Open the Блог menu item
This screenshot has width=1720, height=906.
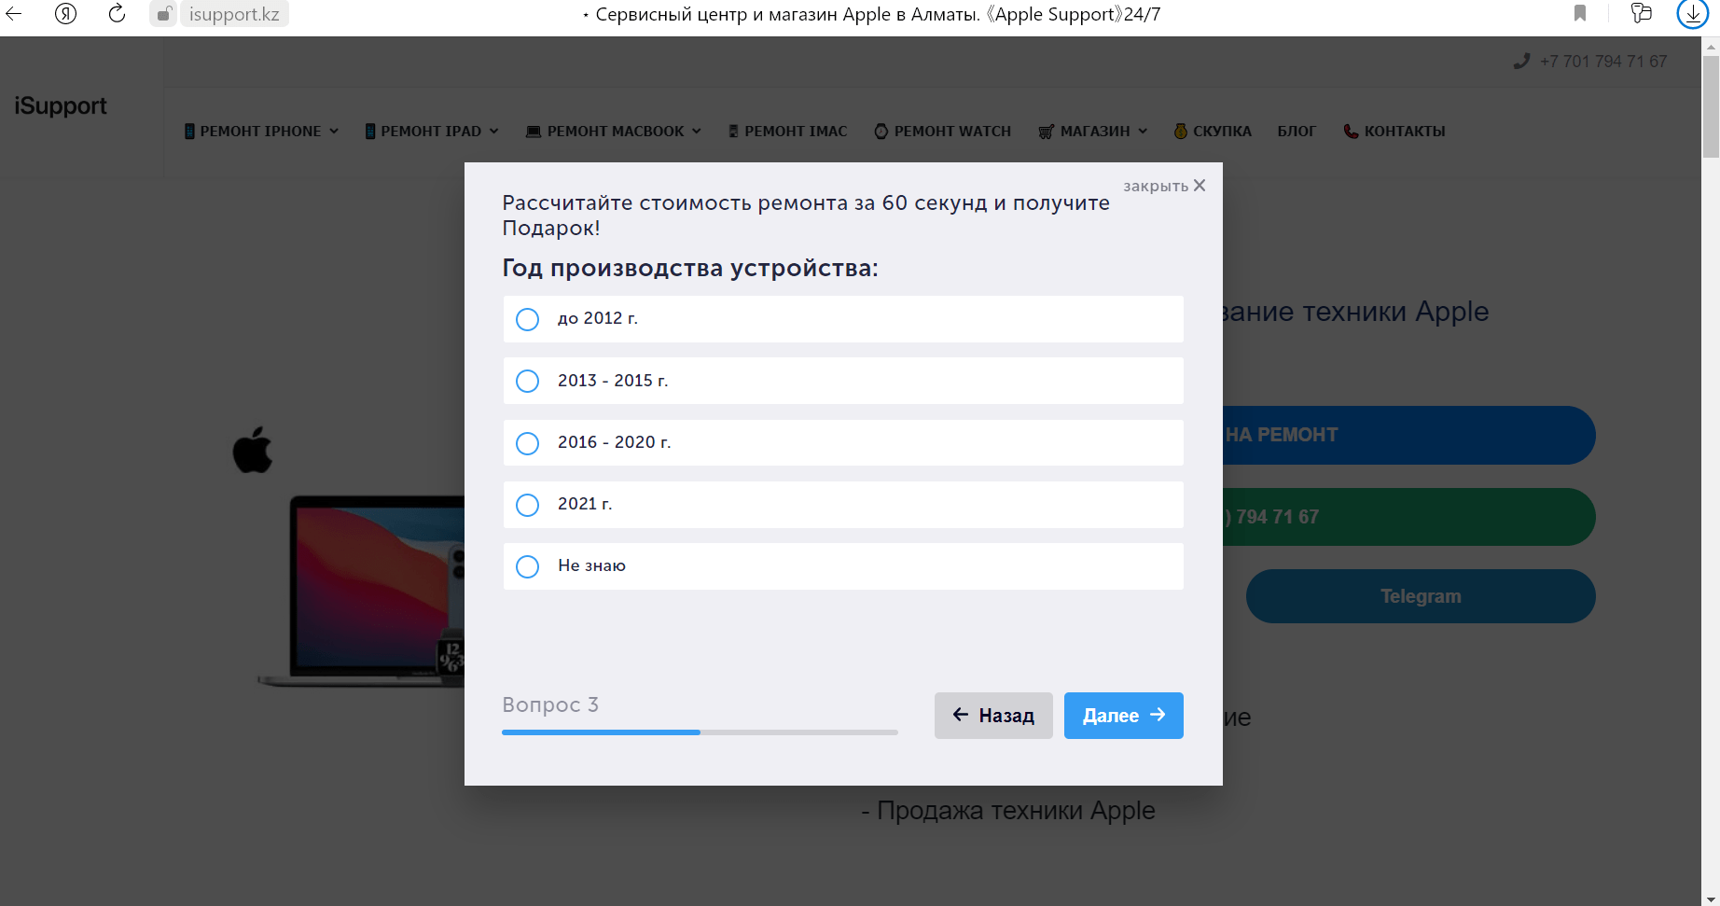[1297, 132]
